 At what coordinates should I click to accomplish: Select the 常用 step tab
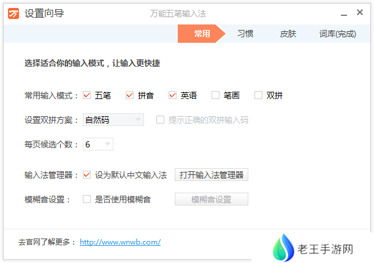tap(202, 34)
